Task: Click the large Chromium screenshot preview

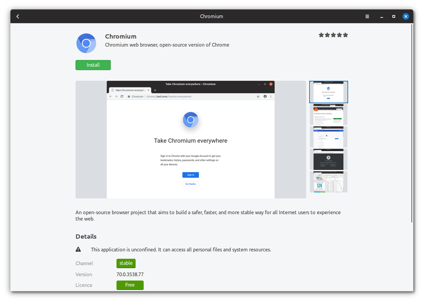Action: click(x=191, y=139)
